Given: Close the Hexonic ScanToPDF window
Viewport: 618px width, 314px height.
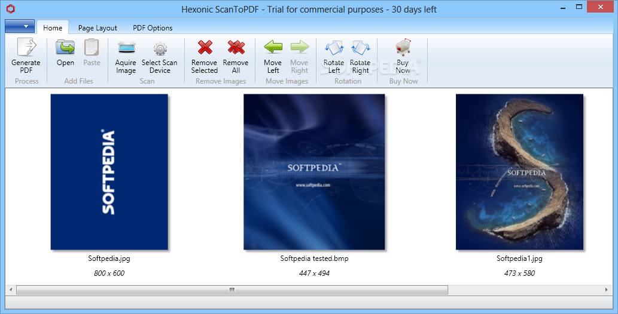Looking at the screenshot, I should point(601,7).
